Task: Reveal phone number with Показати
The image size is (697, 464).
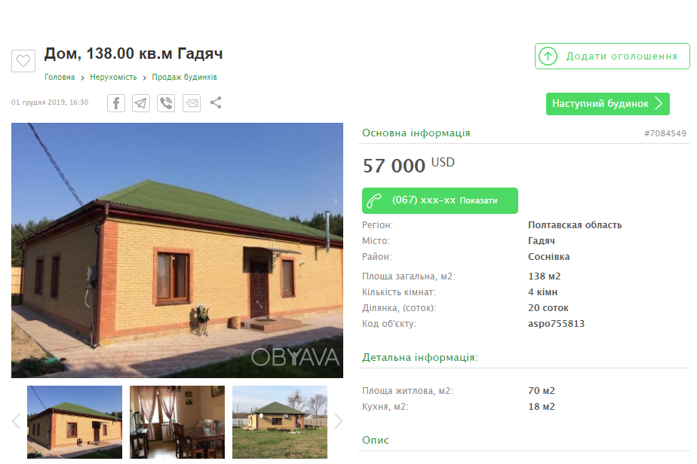Action: (x=478, y=200)
